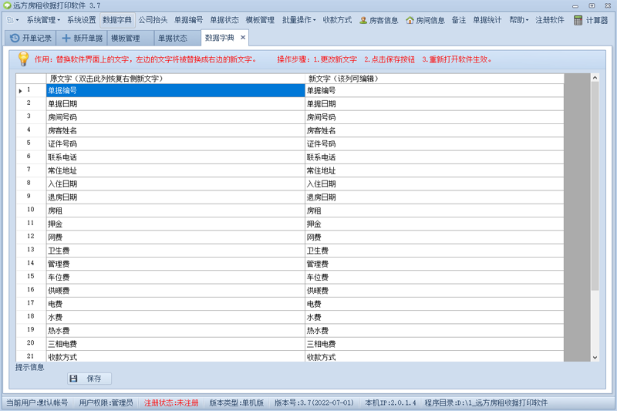Expand the 帮助 dropdown menu
Image resolution: width=617 pixels, height=411 pixels.
click(518, 20)
